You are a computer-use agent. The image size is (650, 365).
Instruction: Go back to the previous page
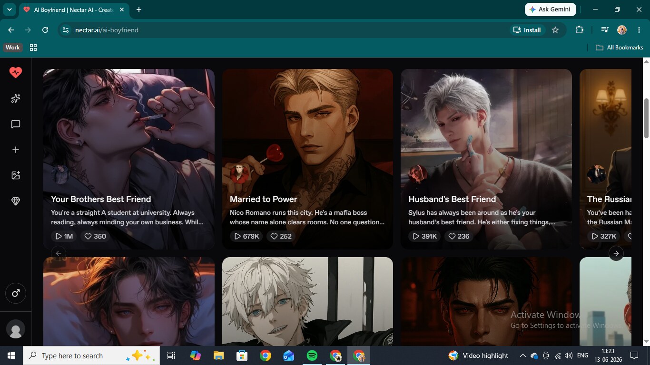(11, 30)
